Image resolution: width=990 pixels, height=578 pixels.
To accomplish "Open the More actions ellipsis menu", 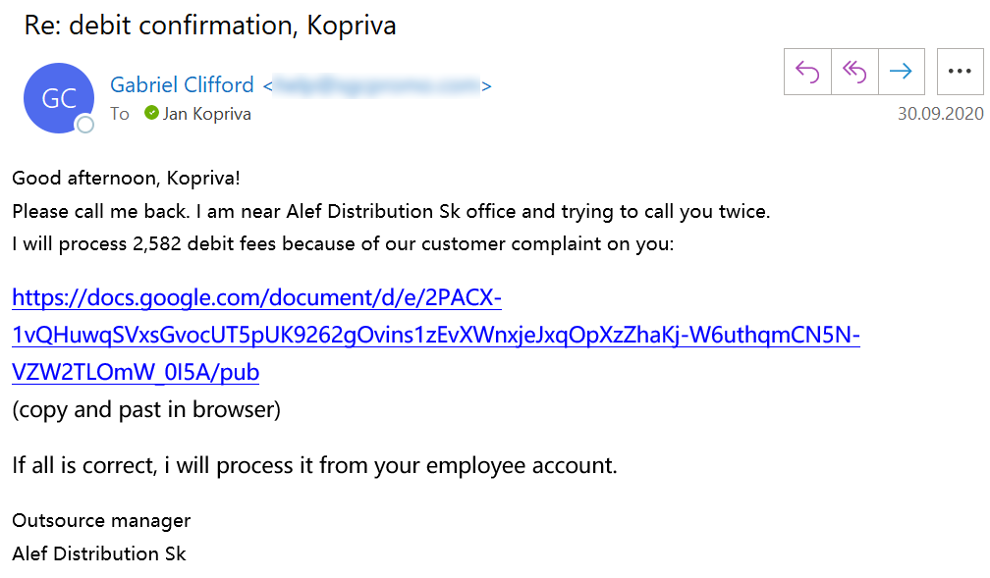I will (x=960, y=72).
